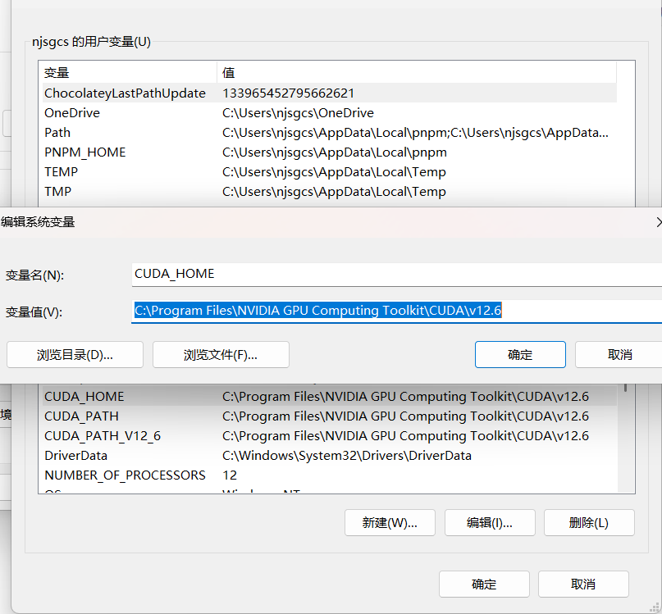Select the Path user variable row
The height and width of the screenshot is (614, 662).
(329, 133)
